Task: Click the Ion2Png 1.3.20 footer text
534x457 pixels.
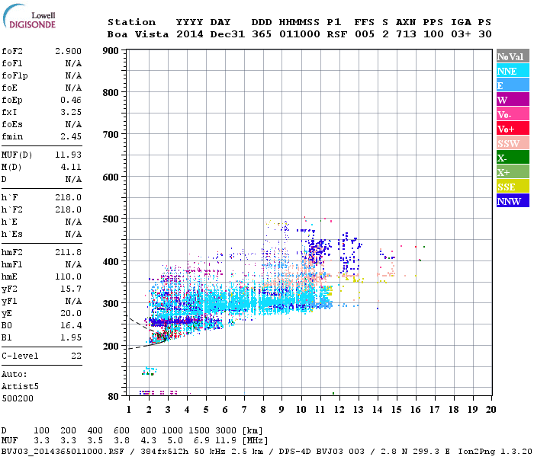Action: tap(495, 452)
